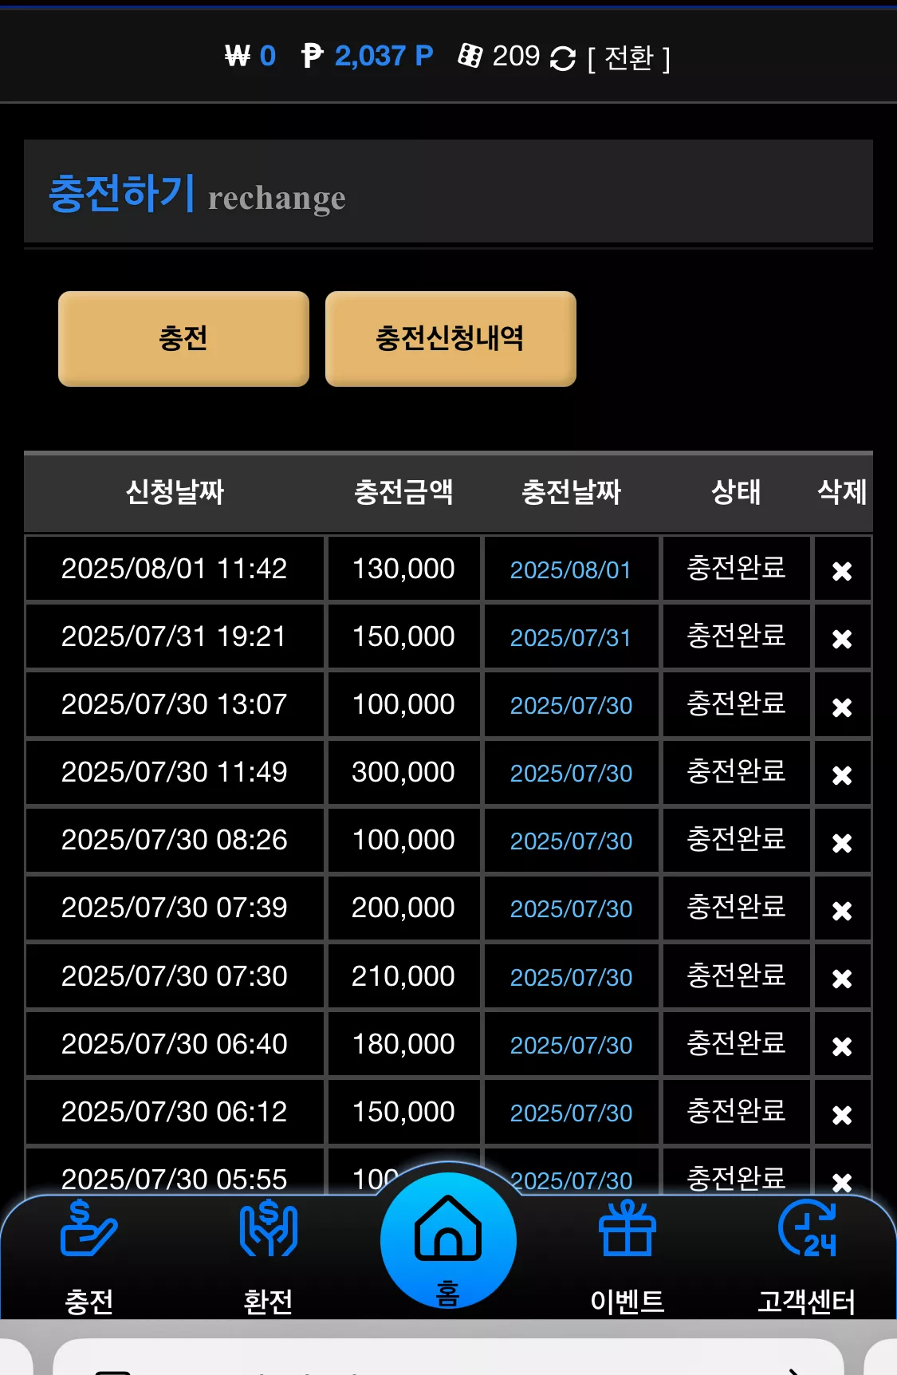The height and width of the screenshot is (1375, 897).
Task: Remove the 300,000 recharge entry
Action: [842, 774]
